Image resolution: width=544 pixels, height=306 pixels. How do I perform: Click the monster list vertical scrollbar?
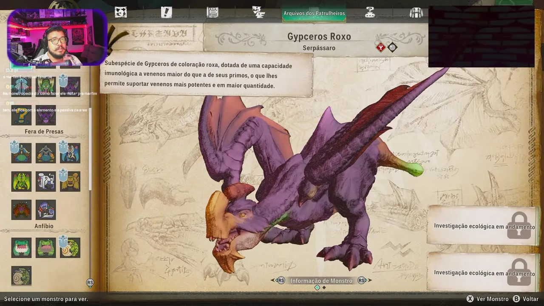90,149
